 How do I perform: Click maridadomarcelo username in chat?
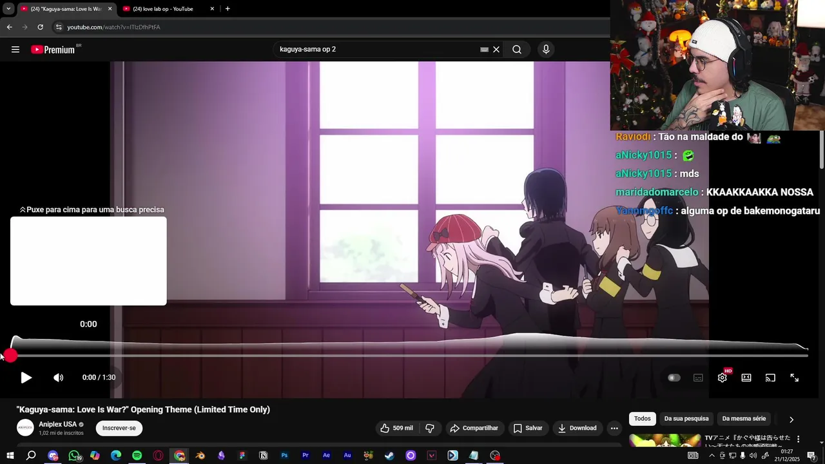[657, 192]
